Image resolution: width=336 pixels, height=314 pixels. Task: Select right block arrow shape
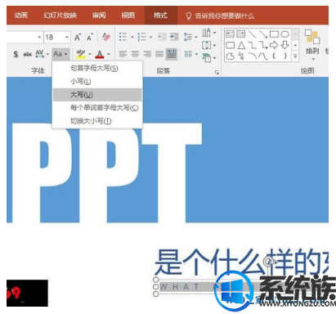(x=274, y=45)
